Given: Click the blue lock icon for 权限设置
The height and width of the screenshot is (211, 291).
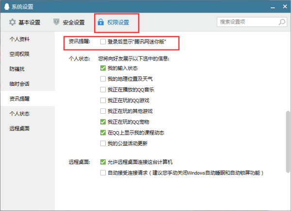Looking at the screenshot, I should (100, 22).
